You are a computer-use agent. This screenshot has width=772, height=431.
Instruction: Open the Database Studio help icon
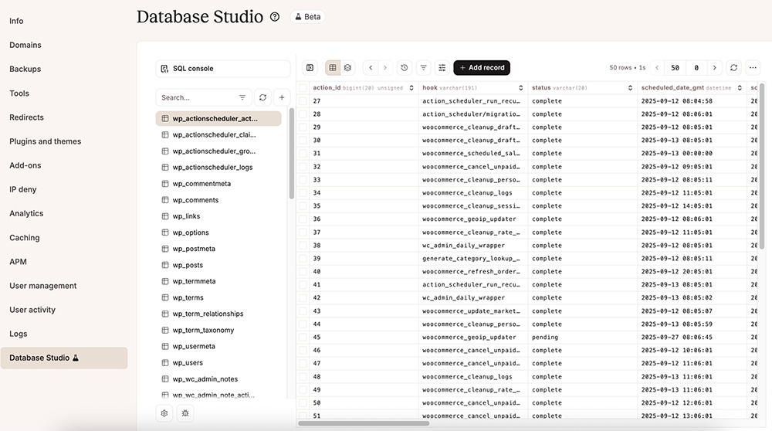point(275,17)
